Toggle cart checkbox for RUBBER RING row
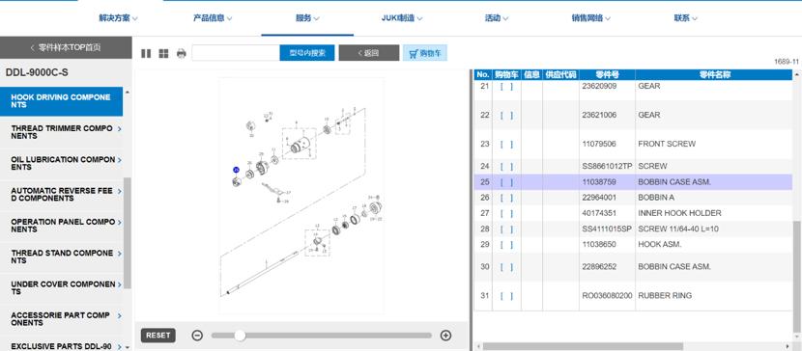The image size is (802, 351). 506,295
